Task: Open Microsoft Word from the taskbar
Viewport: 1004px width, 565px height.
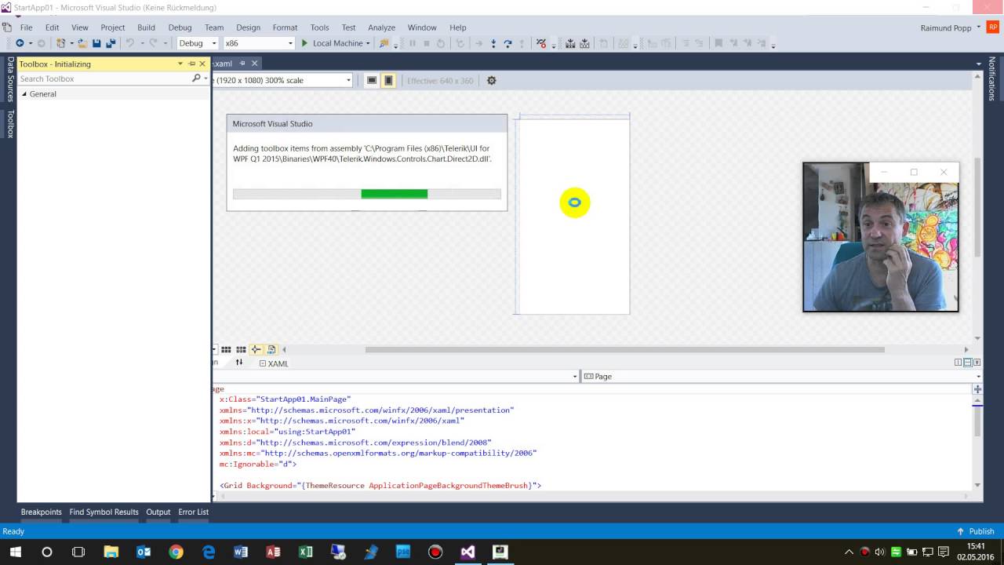Action: pyautogui.click(x=241, y=552)
